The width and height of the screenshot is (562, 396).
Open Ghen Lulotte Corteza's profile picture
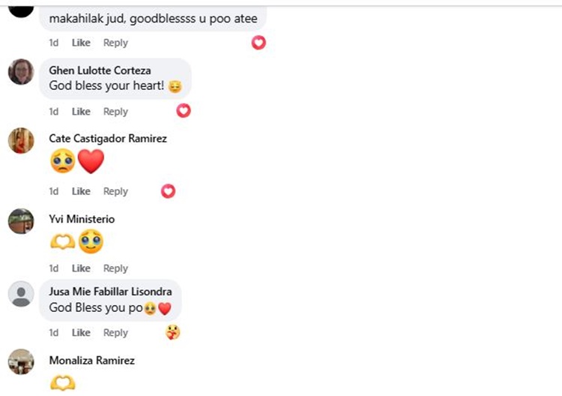point(21,72)
